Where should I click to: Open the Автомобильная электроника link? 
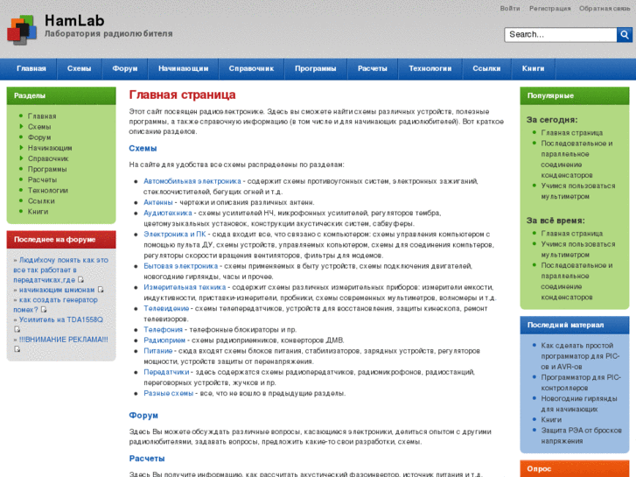pos(192,181)
